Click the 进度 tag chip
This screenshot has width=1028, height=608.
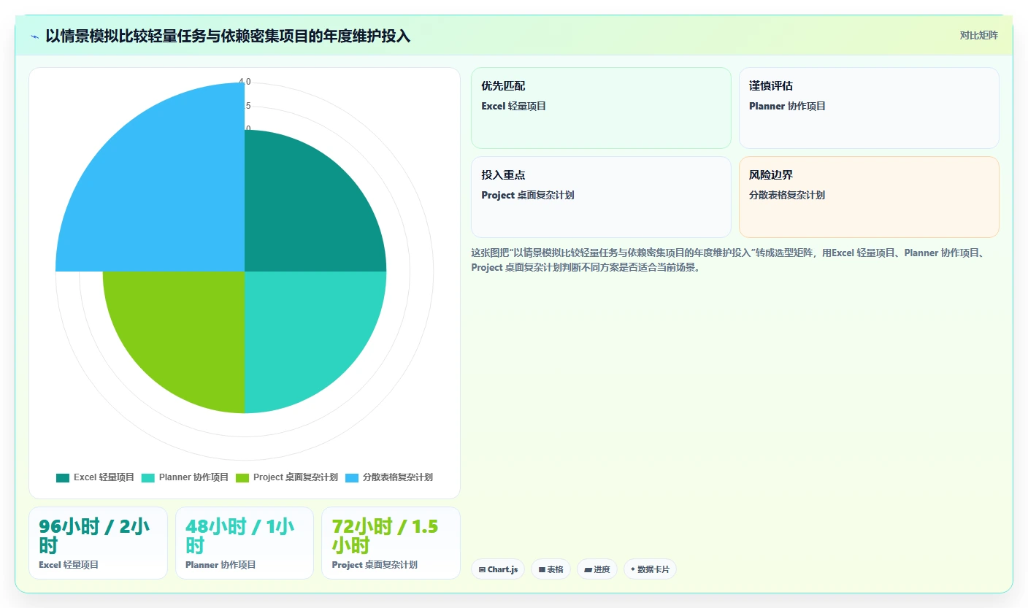[x=597, y=569]
